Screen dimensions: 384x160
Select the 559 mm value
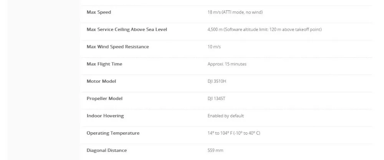(215, 150)
